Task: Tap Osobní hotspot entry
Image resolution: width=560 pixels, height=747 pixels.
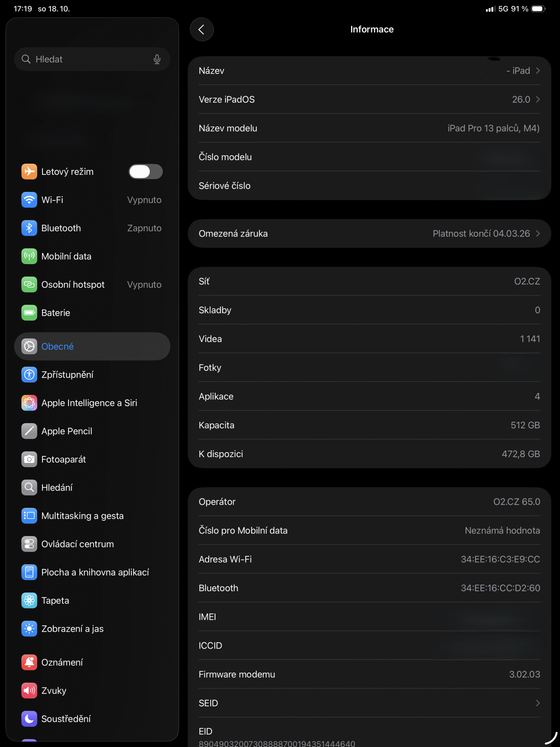Action: [x=73, y=285]
